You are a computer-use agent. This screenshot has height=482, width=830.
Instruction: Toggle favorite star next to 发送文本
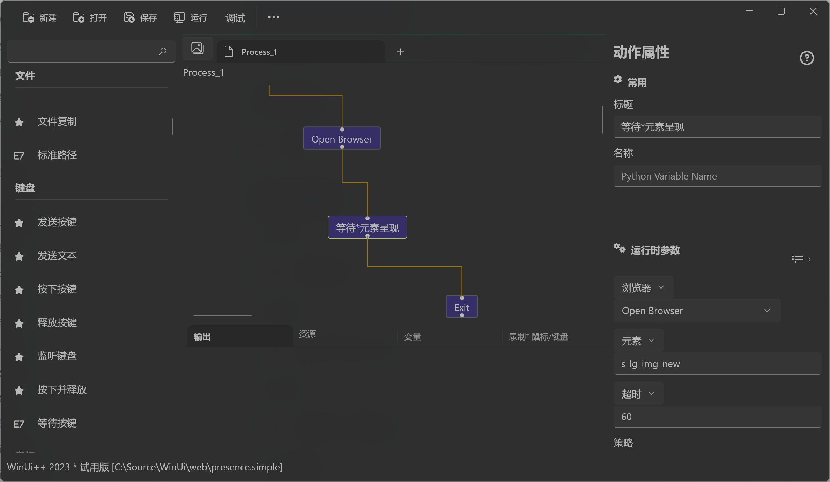19,256
